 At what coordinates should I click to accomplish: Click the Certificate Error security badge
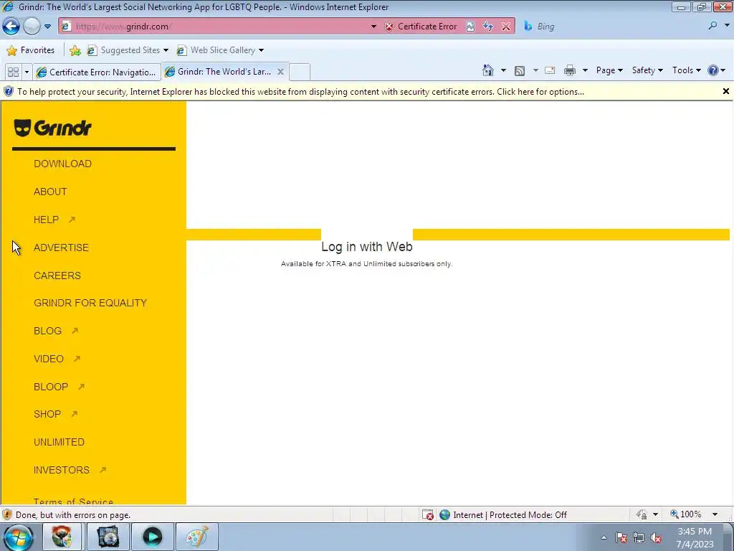420,27
